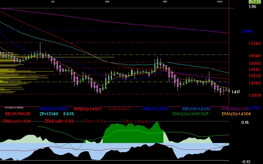Click the Tibus Saliendo label
The height and width of the screenshot is (164, 263).
click(x=136, y=121)
